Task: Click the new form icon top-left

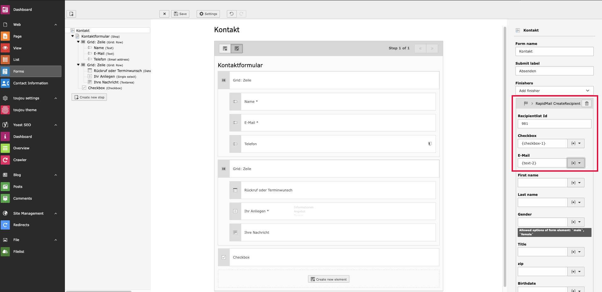Action: (x=71, y=14)
